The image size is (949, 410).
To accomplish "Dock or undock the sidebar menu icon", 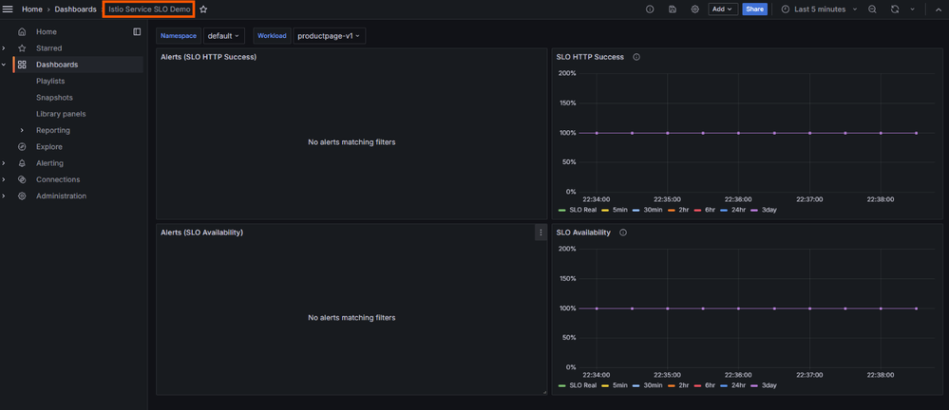I will (137, 31).
